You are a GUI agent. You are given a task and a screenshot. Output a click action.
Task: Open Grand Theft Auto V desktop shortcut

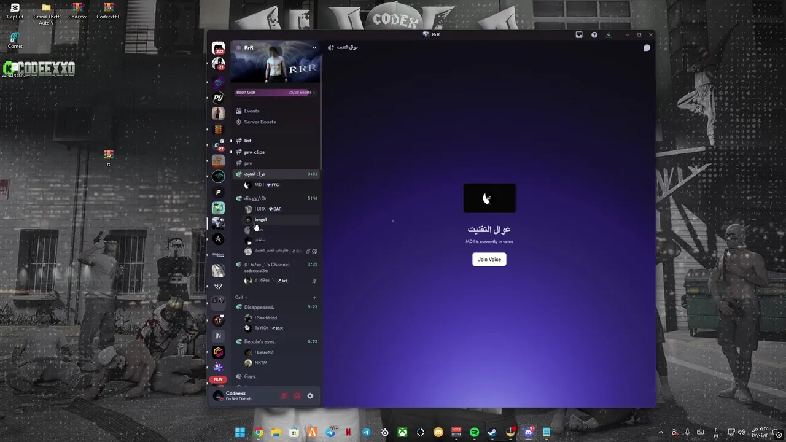pos(46,15)
